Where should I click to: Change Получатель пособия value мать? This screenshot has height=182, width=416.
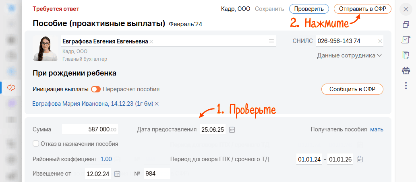point(377,129)
